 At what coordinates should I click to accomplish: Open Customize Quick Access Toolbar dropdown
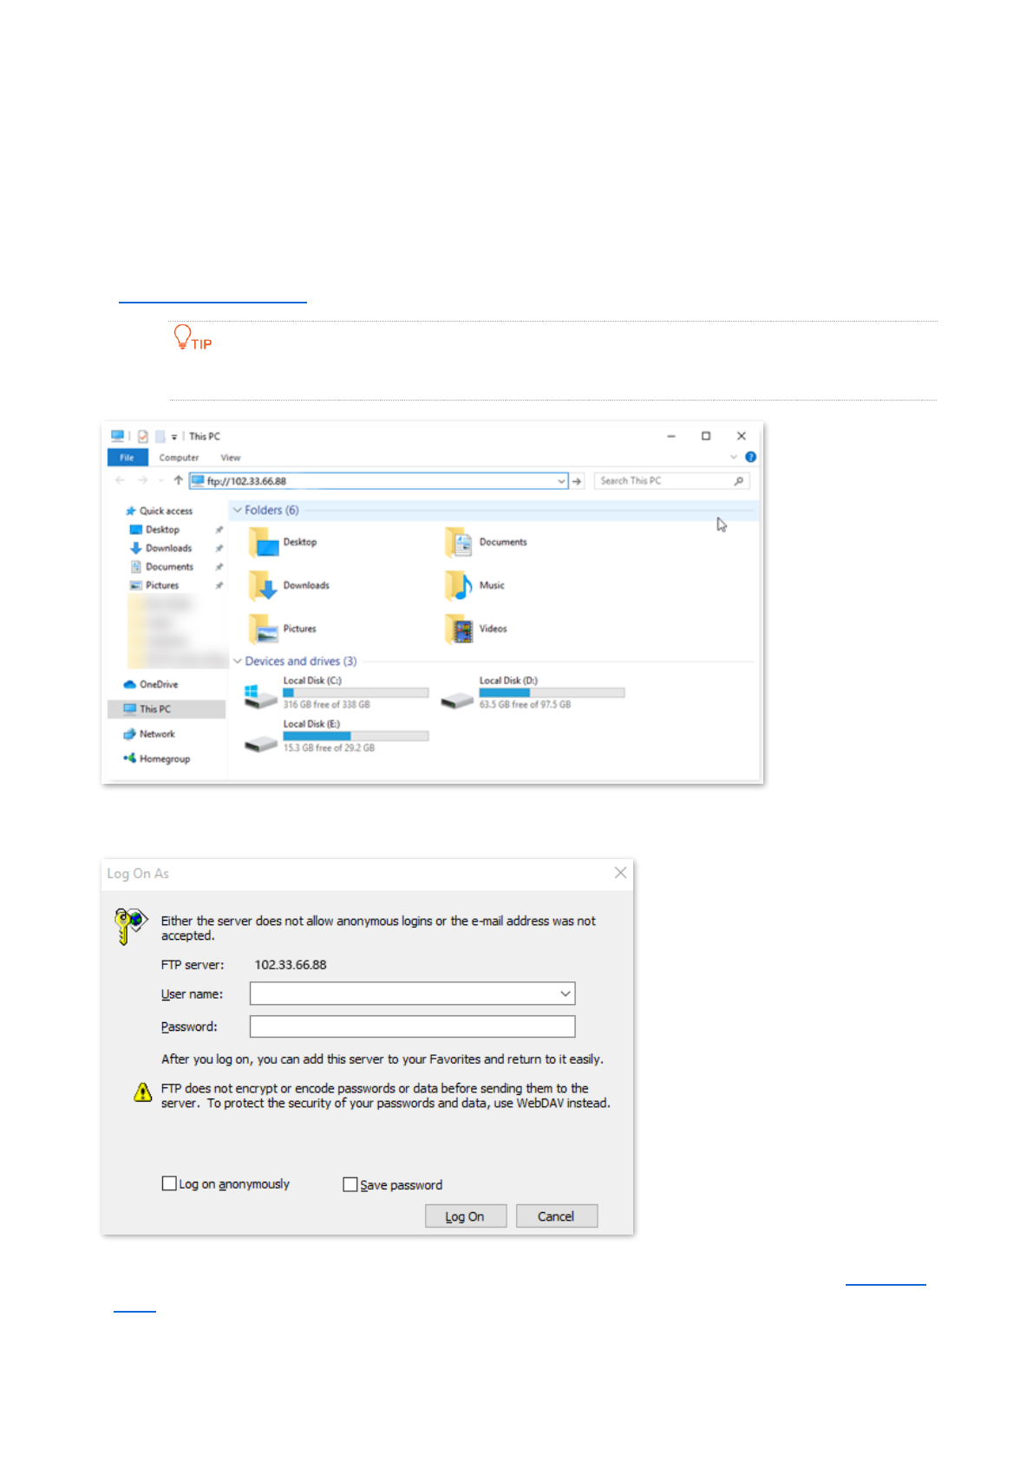pos(174,437)
